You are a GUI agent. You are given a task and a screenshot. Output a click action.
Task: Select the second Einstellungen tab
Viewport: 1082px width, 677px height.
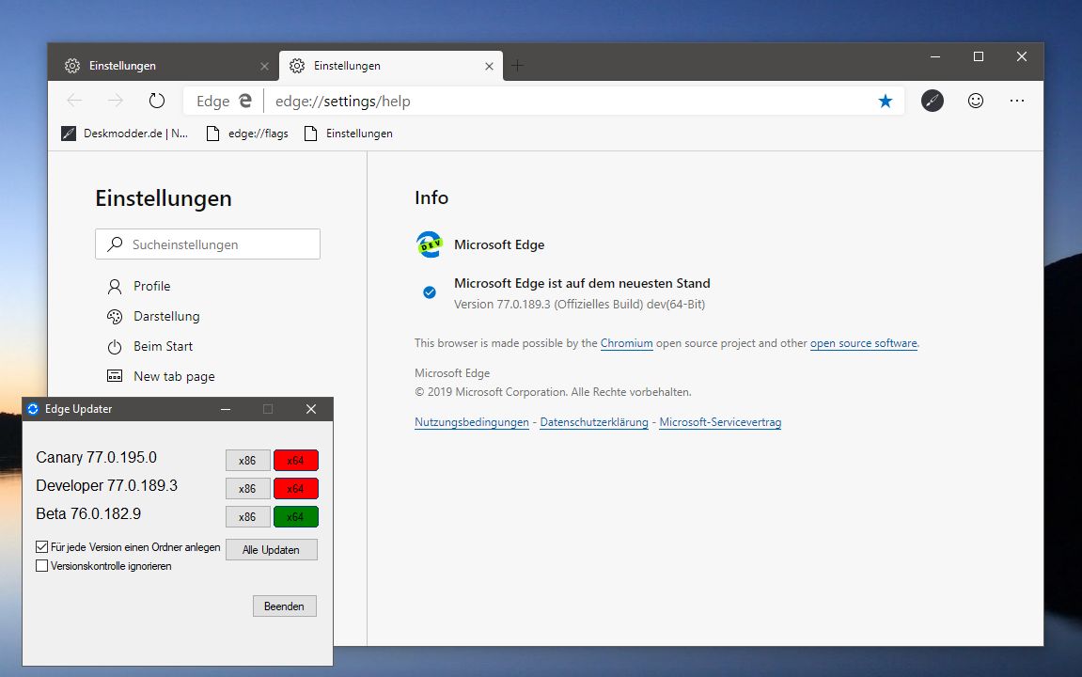[x=390, y=66]
